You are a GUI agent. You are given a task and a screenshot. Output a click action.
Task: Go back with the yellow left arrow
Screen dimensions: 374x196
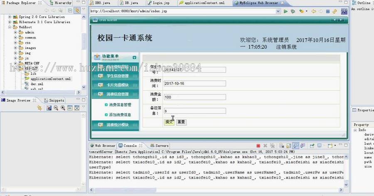(x=314, y=11)
